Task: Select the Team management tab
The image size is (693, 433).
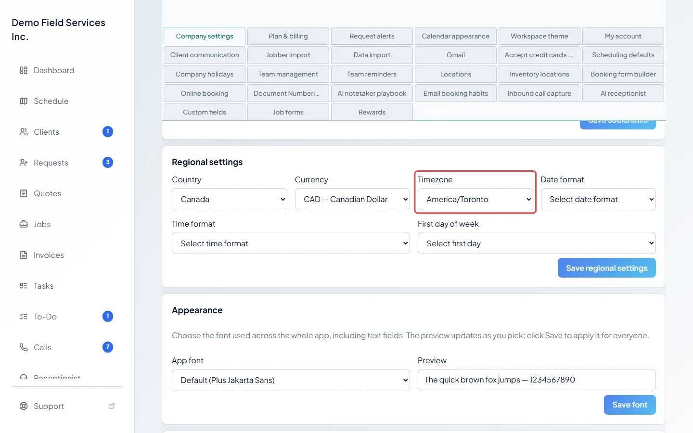Action: coord(288,74)
